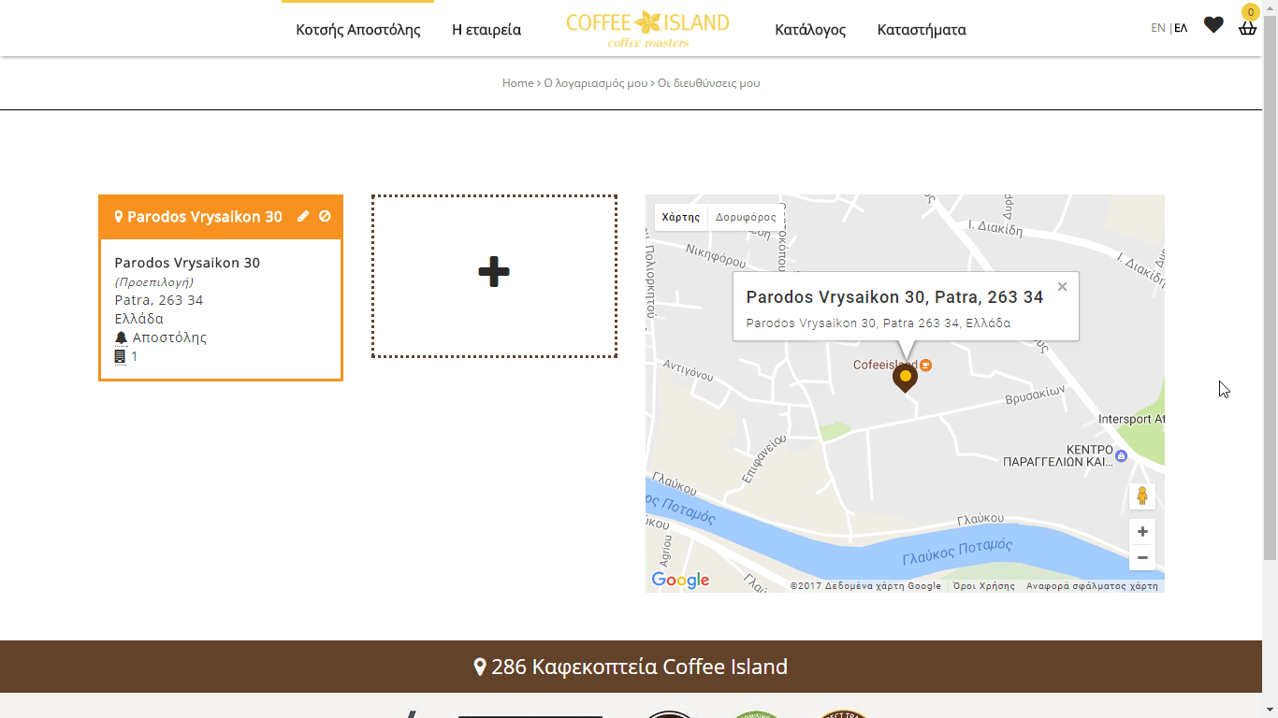
Task: Go to Home breadcrumb link
Action: point(517,83)
